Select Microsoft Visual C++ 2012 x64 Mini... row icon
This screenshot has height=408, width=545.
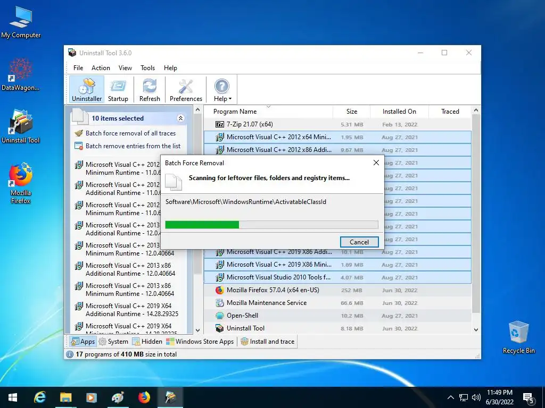pyautogui.click(x=220, y=137)
